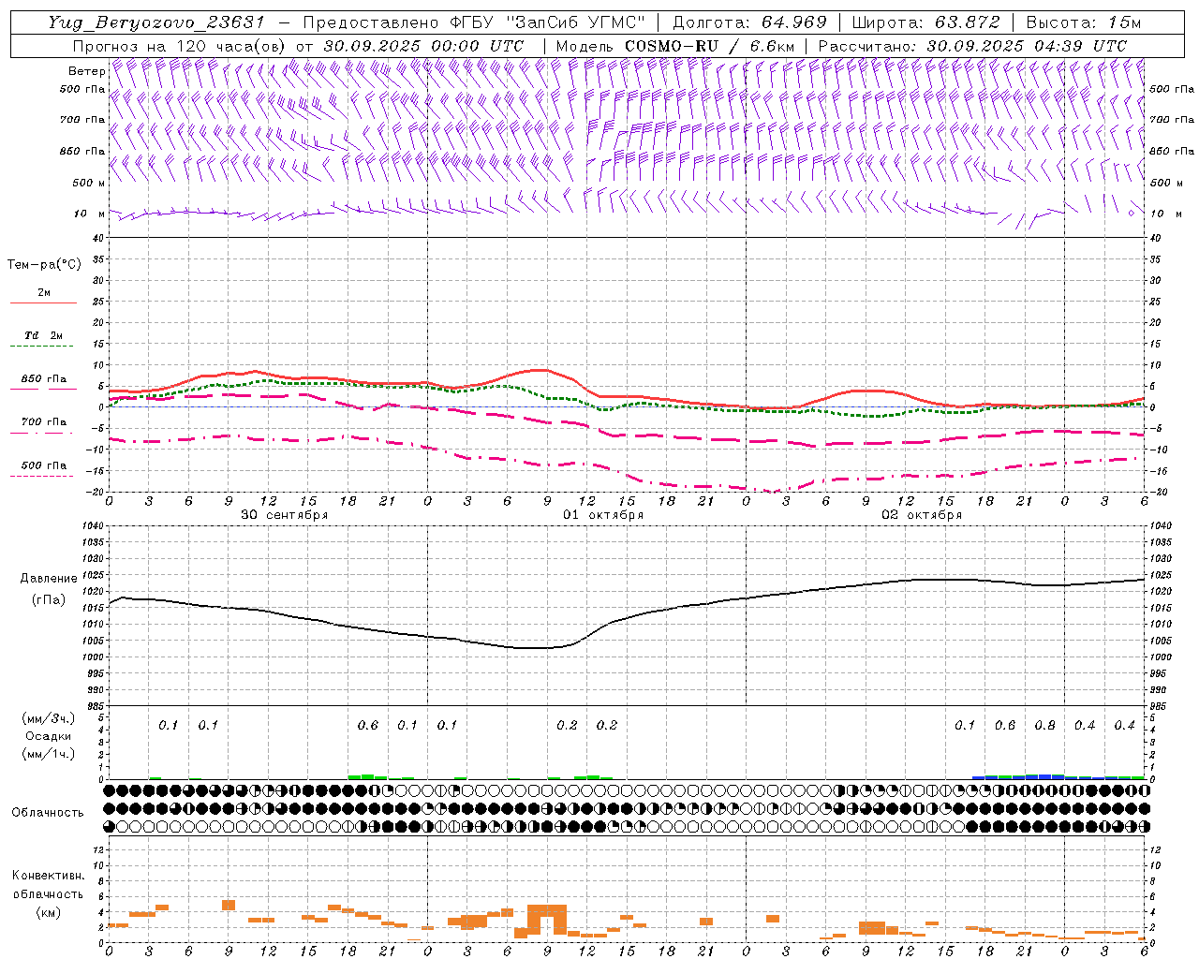The width and height of the screenshot is (1199, 959).
Task: Click the '500 м' wind level label on left
Action: (89, 183)
